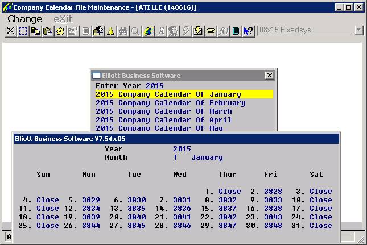Select 2015 Company Calendar Of May
This screenshot has width=367, height=245.
click(159, 128)
